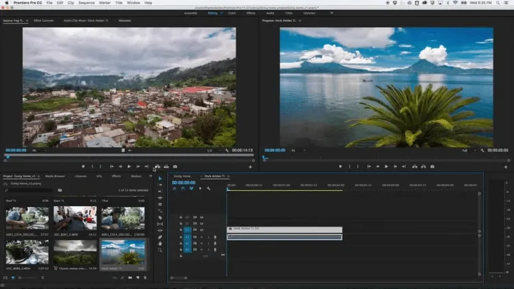Toggle V1 track output eye icon

click(x=201, y=230)
